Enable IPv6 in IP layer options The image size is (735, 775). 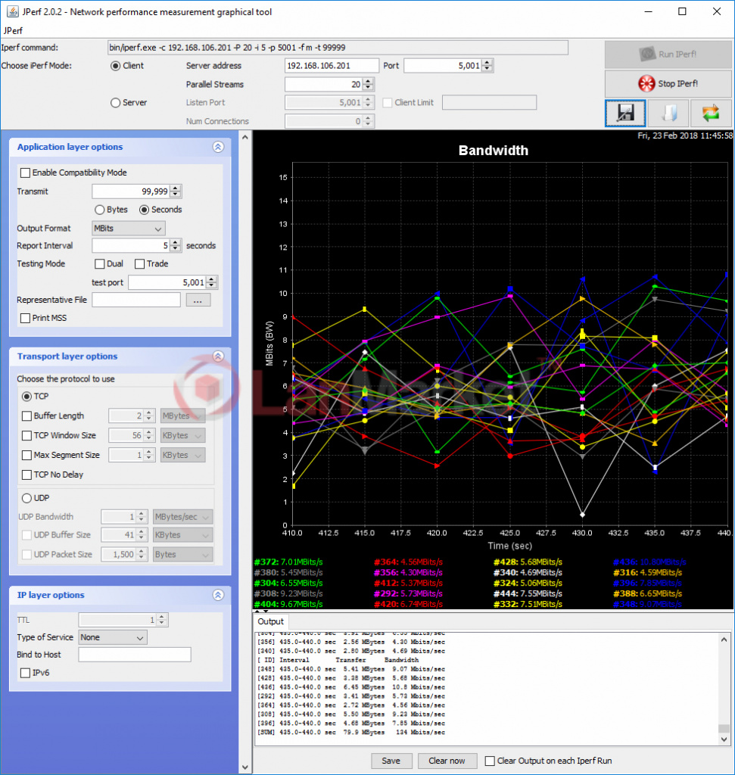[25, 672]
